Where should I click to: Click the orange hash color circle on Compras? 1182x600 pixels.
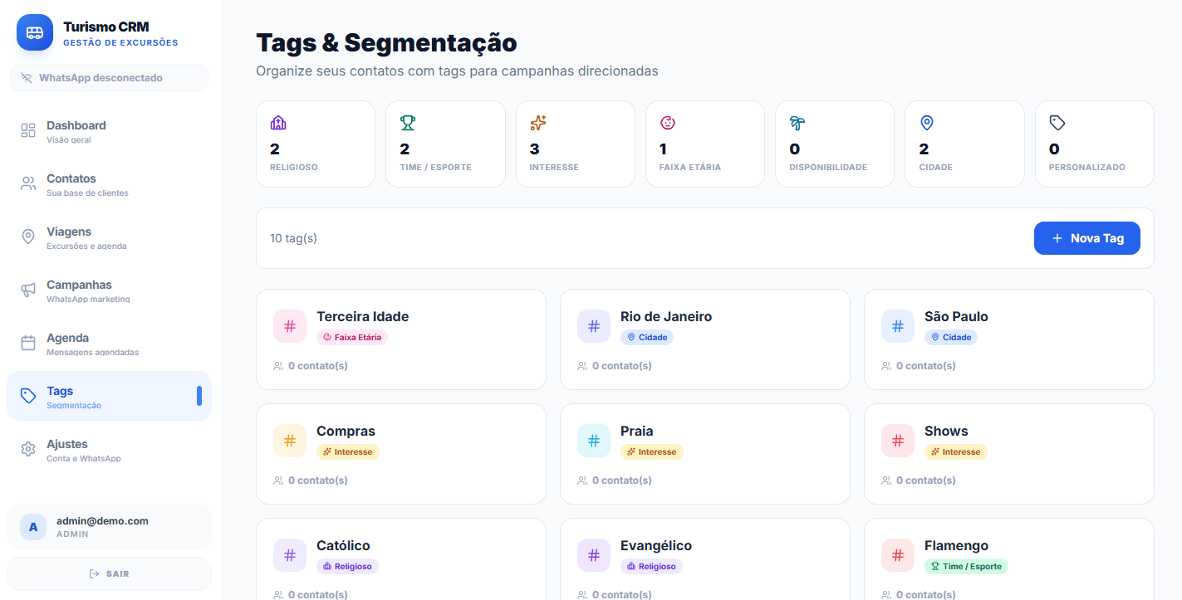coord(289,441)
